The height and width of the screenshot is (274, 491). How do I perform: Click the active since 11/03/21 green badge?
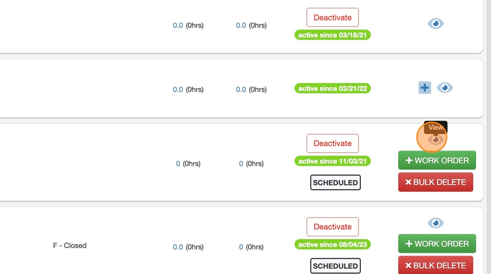point(332,161)
